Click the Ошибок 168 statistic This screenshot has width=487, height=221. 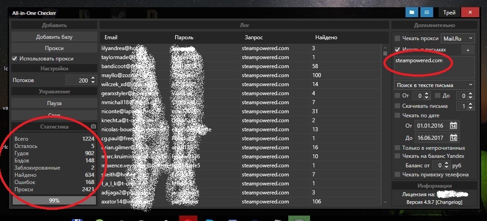(x=54, y=182)
